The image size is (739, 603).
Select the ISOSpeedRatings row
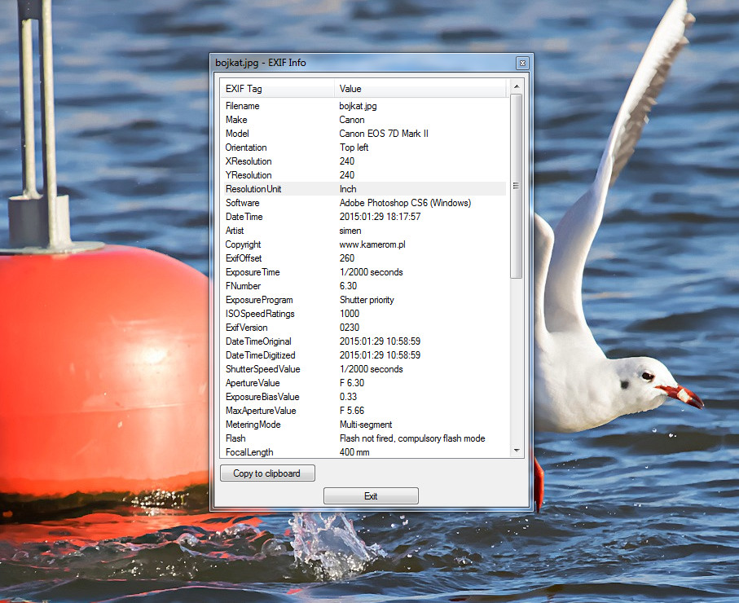click(x=363, y=314)
